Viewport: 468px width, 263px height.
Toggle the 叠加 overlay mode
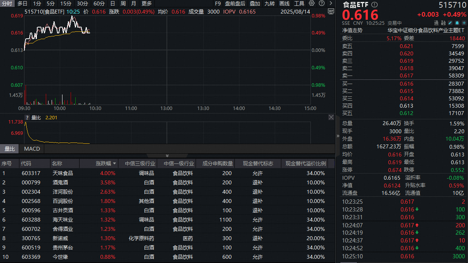tap(255, 3)
